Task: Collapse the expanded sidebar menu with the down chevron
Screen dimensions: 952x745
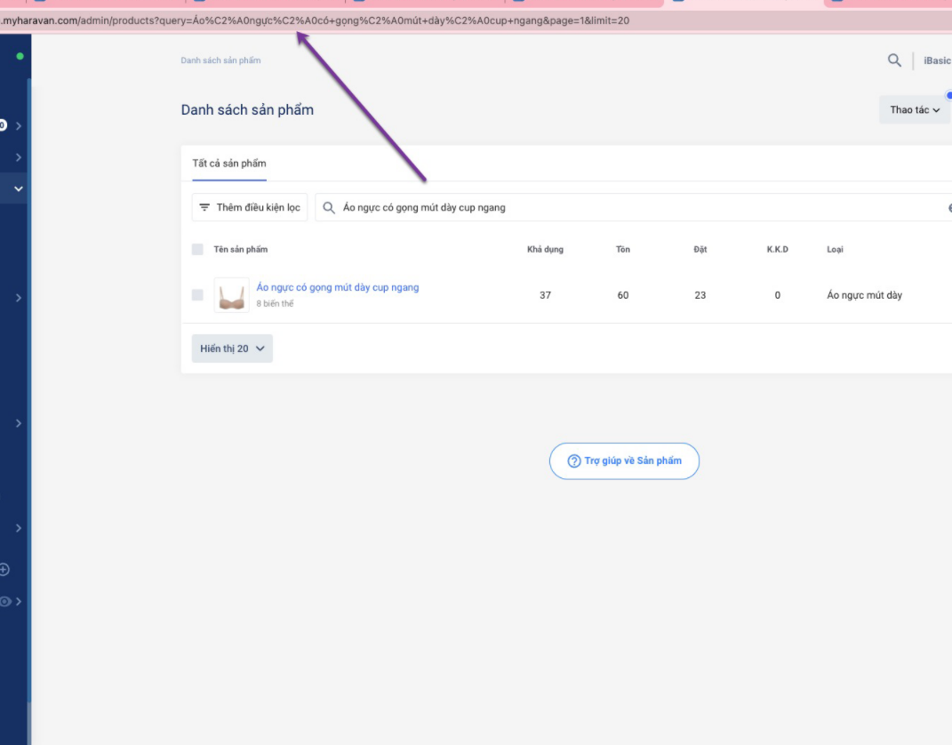Action: [18, 188]
